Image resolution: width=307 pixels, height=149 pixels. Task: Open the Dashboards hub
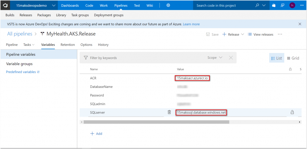click(x=70, y=5)
